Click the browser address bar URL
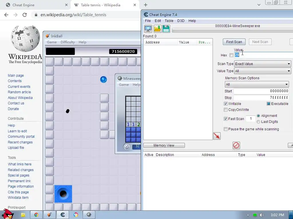This screenshot has height=219, width=293. [x=74, y=15]
